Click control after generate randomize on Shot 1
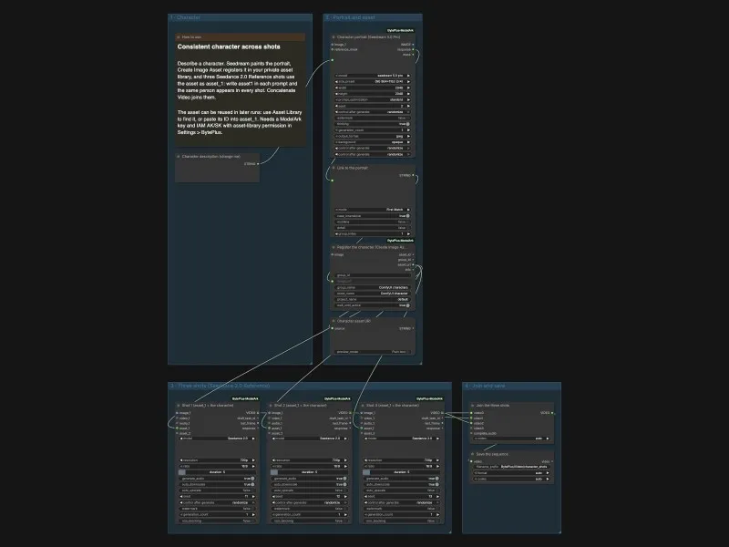The image size is (729, 547). (x=217, y=503)
